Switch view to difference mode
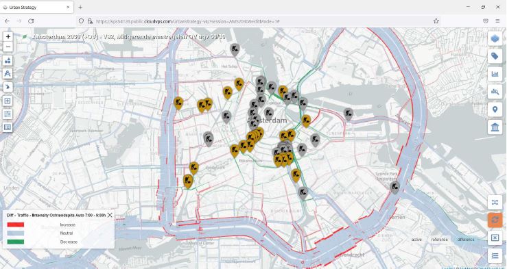507x269 pixels. pos(466,240)
